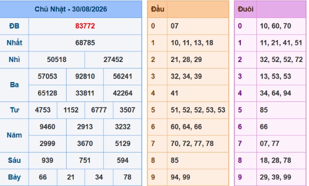This screenshot has height=186, width=309.
Task: Click the Đầu column header
Action: [157, 9]
